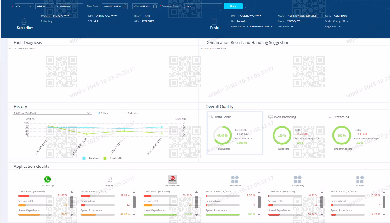Screen dimensions: 390x223
Task: Click the TotalClientRTT 11.05 ms value
Action: pyautogui.click(x=242, y=143)
